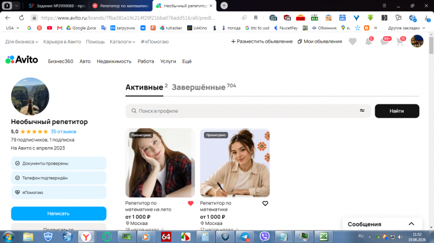Click the 'Найти' search button
This screenshot has width=434, height=243.
(x=397, y=111)
